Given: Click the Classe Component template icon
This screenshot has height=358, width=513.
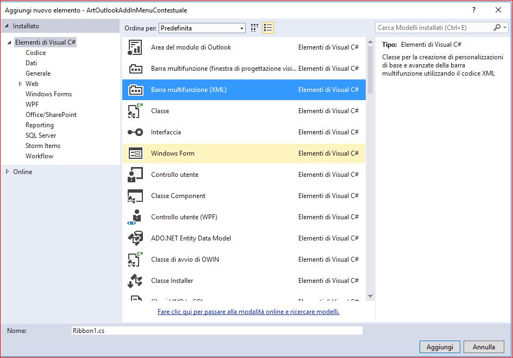Looking at the screenshot, I should (135, 196).
